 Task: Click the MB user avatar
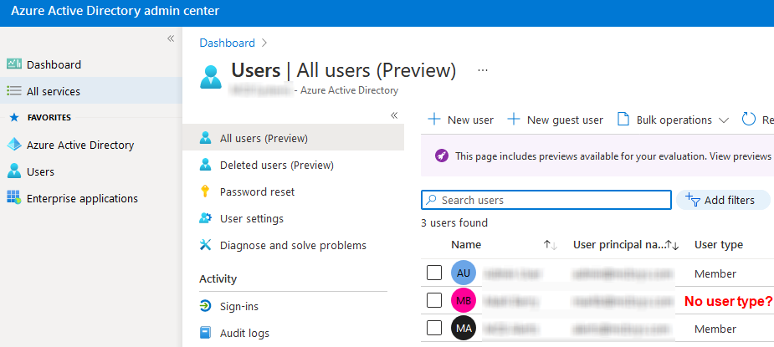(x=464, y=301)
